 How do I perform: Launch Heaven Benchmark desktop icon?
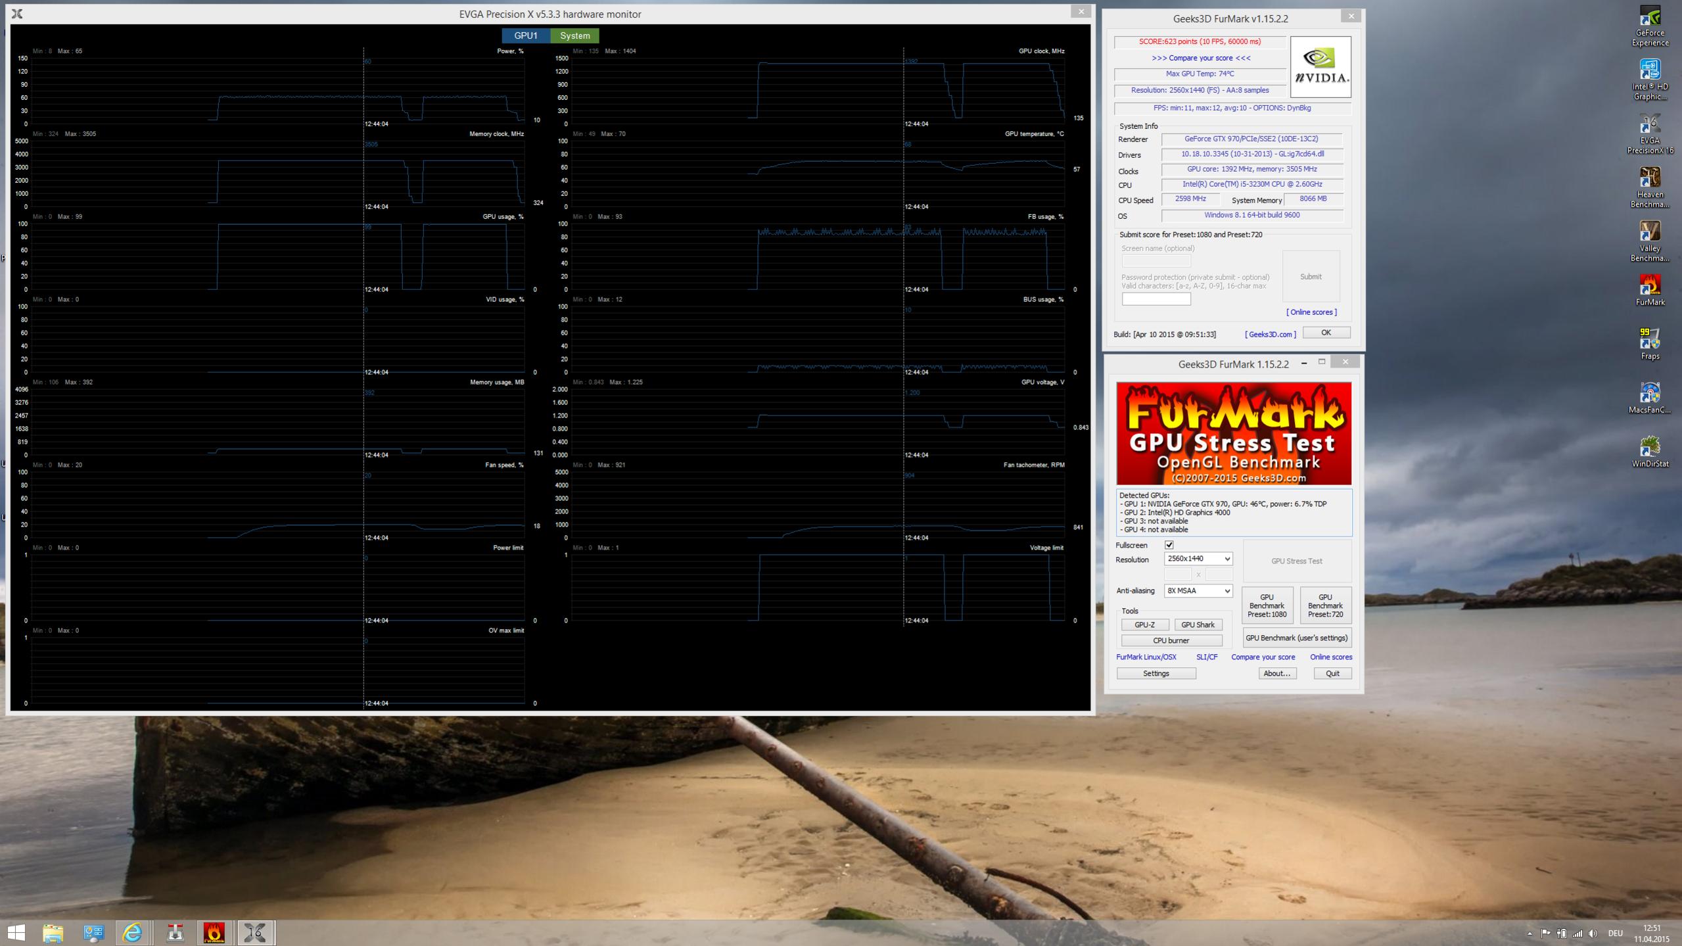tap(1649, 186)
